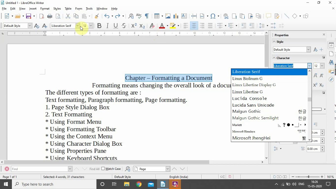Click the Export as PDF icon

pos(42,16)
